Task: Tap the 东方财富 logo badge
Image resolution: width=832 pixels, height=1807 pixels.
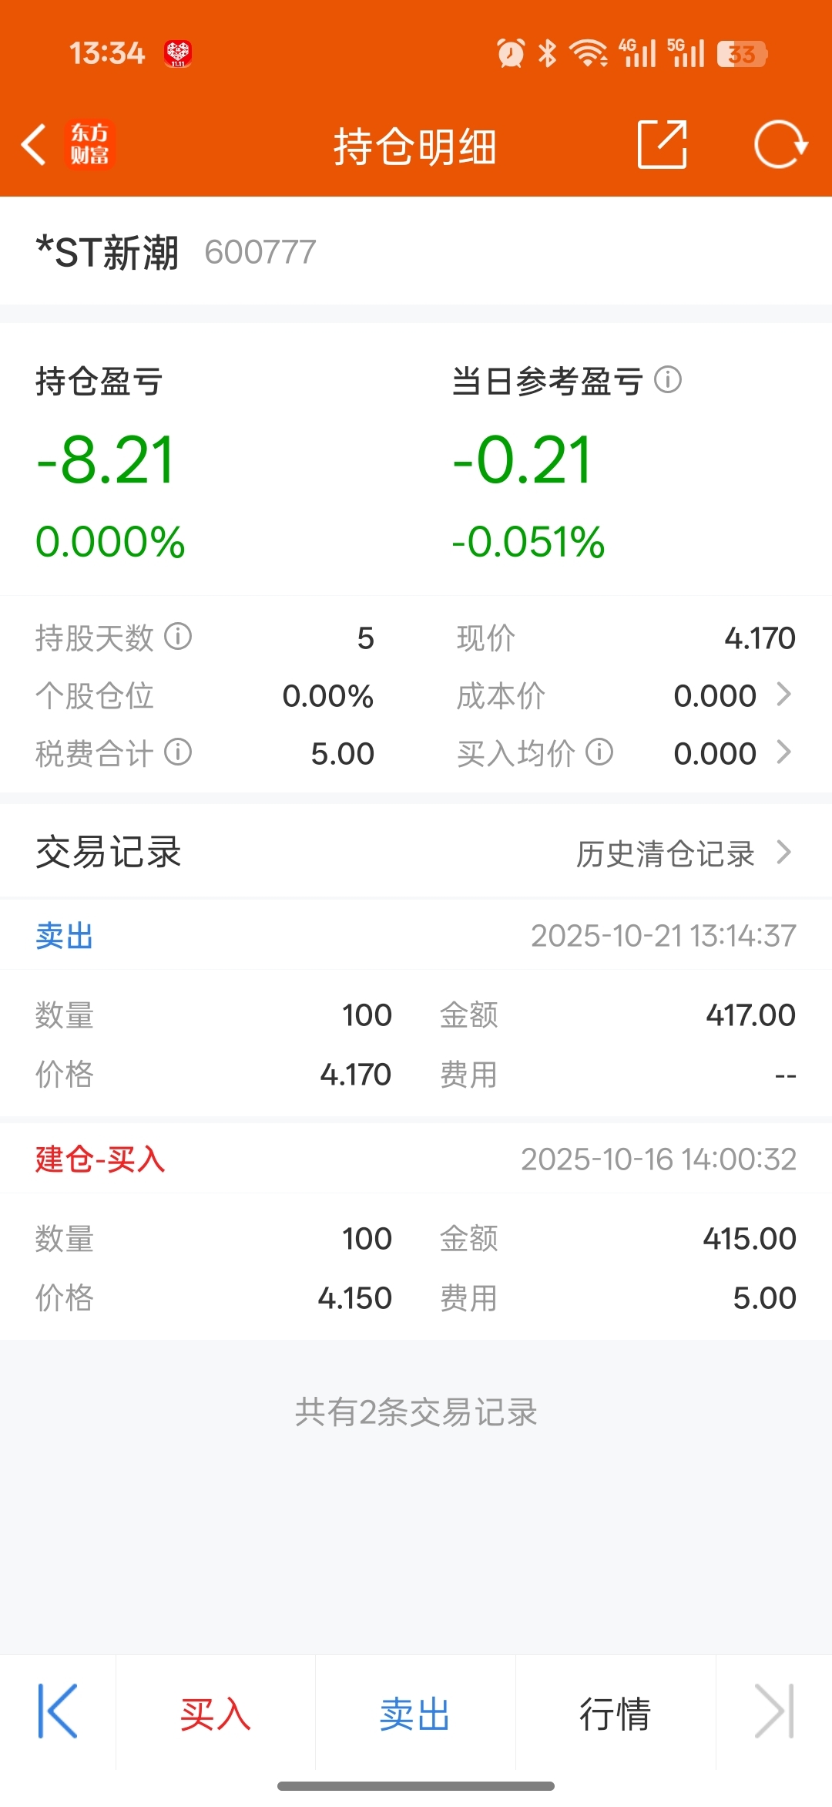Action: [x=90, y=144]
